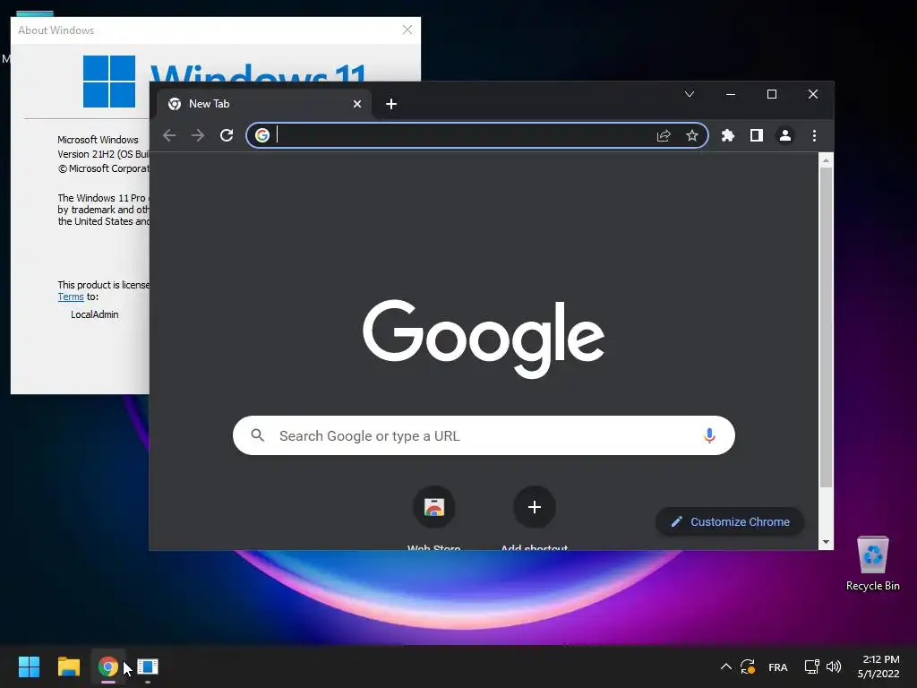Select the Recycle Bin desktop icon
The image size is (917, 688).
pyautogui.click(x=872, y=563)
